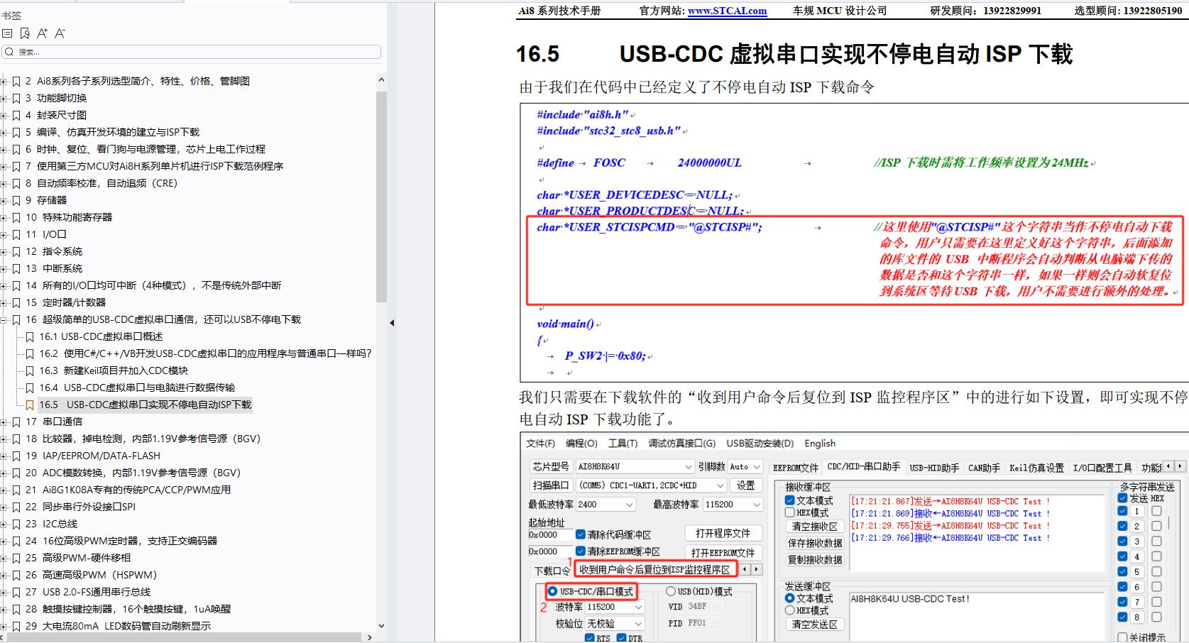Click the bookmark icon for 17 串口通信

click(16, 422)
